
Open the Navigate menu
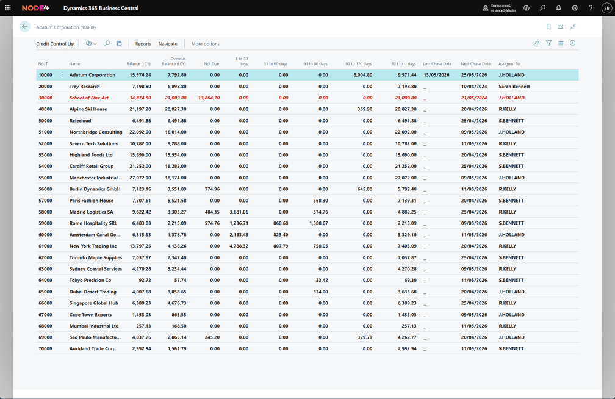pyautogui.click(x=168, y=44)
